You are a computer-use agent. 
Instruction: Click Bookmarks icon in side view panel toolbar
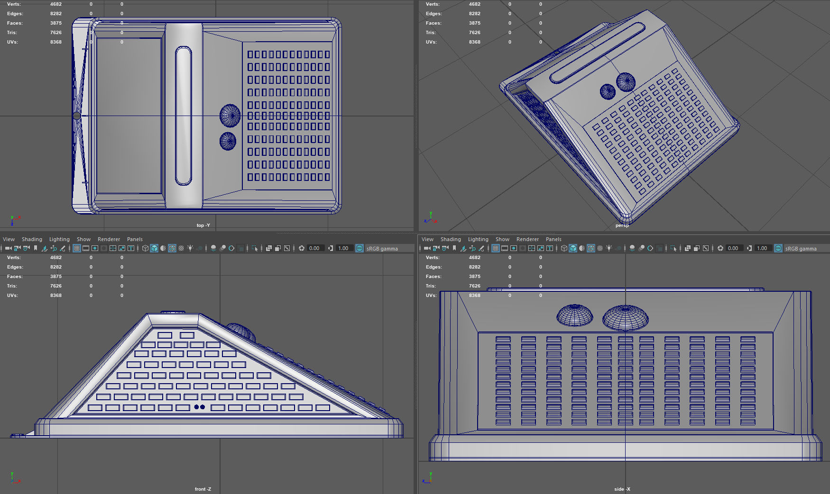(454, 248)
